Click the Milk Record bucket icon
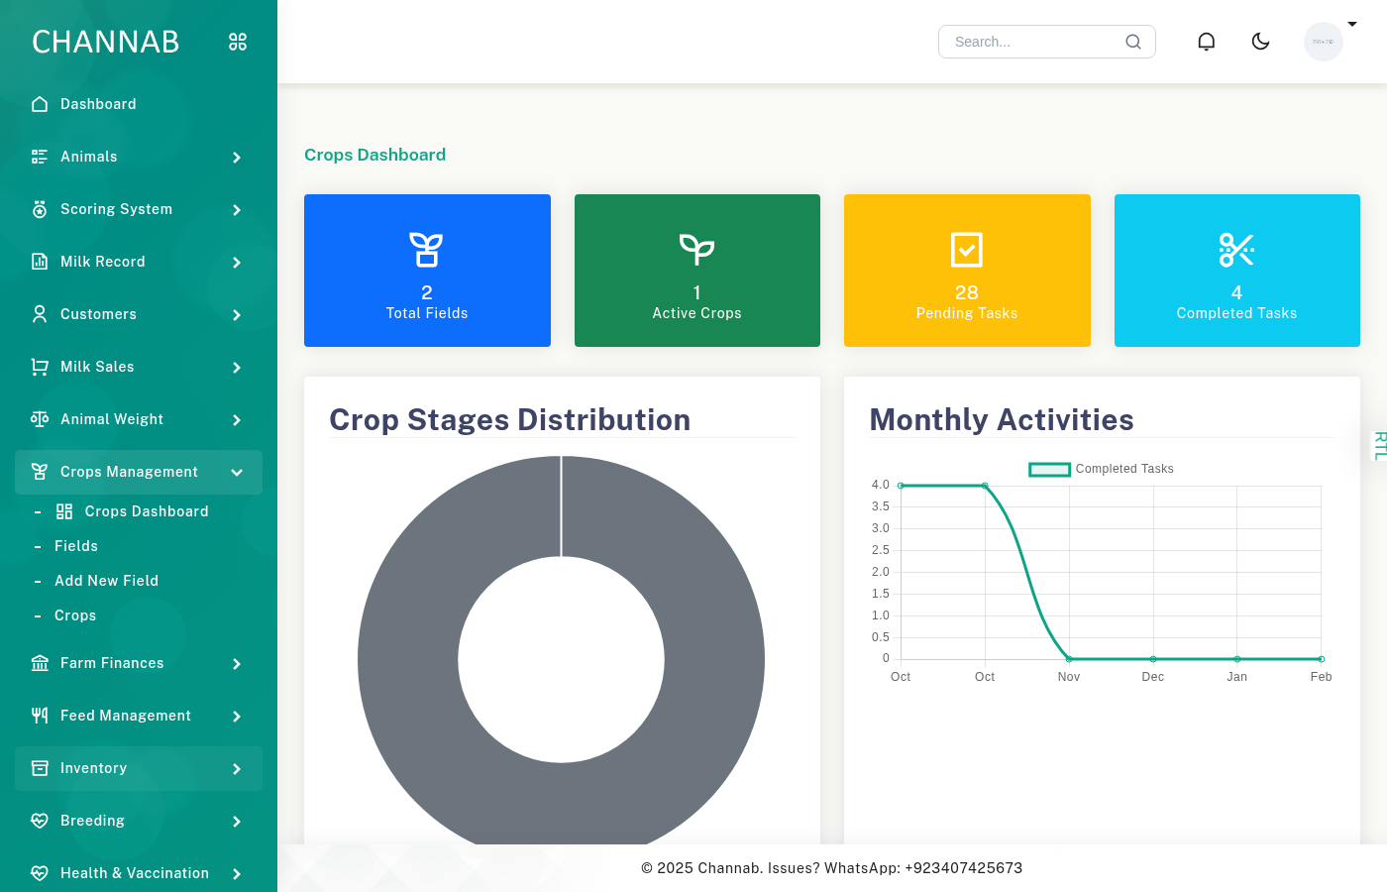 [x=39, y=261]
